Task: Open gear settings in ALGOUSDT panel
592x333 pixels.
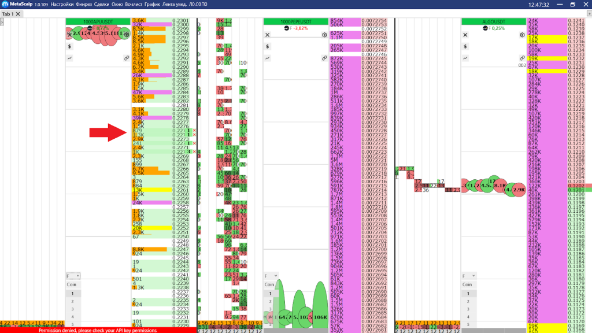Action: pos(522,35)
